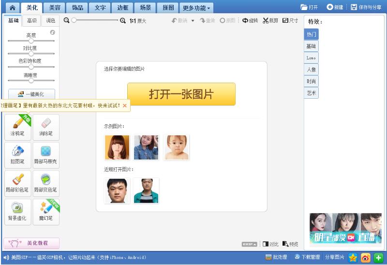Click the zoom slider handle
Screen dimensions: 387x265
pos(74,20)
